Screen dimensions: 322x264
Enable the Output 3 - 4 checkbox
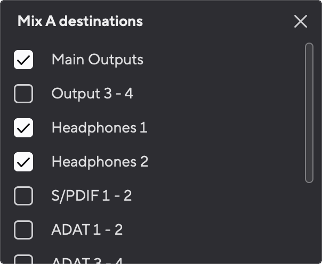[x=23, y=94]
